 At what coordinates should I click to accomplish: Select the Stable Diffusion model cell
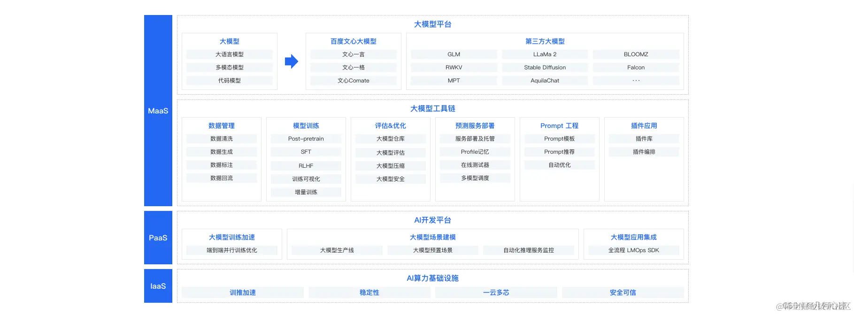click(545, 67)
